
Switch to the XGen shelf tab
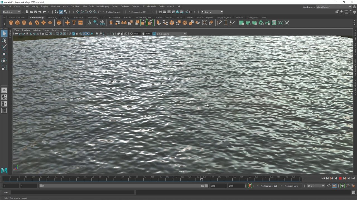(x=265, y=17)
